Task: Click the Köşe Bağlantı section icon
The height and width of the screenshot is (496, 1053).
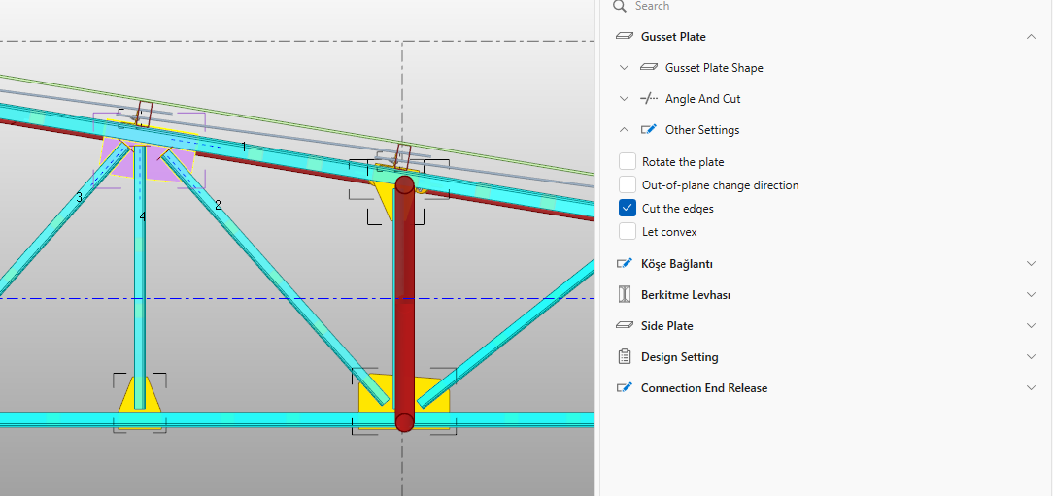Action: click(x=625, y=264)
